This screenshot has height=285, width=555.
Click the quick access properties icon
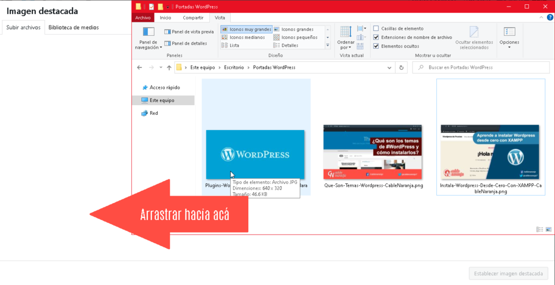click(152, 7)
